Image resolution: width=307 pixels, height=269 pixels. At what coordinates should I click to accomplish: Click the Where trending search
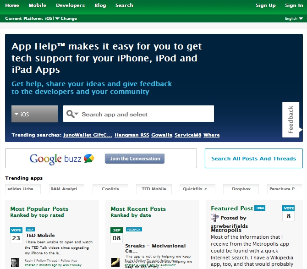pos(211,135)
